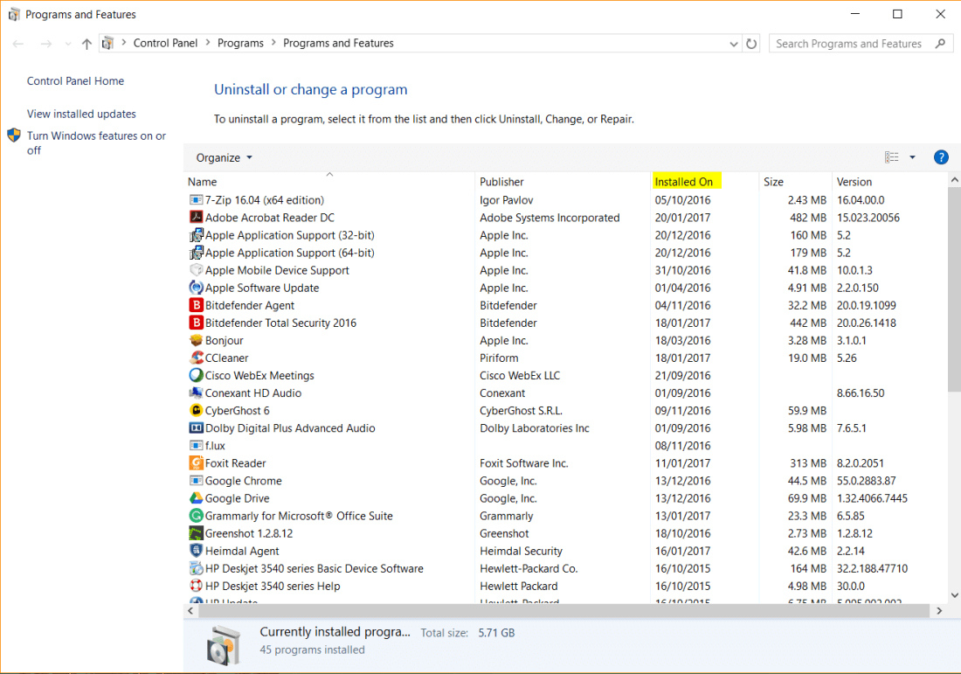This screenshot has width=961, height=674.
Task: Click the Bitdefender Agent icon
Action: 196,305
